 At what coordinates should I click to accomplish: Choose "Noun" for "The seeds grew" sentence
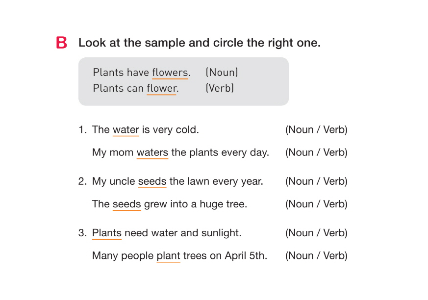[x=300, y=204]
